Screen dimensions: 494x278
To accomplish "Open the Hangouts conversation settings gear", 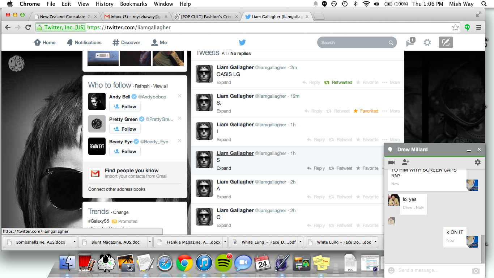I will (478, 163).
